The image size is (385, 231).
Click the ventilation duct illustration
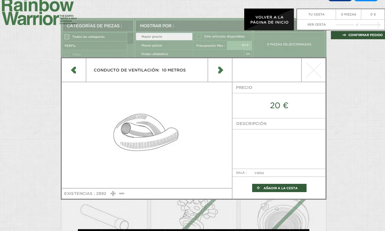[x=146, y=132]
